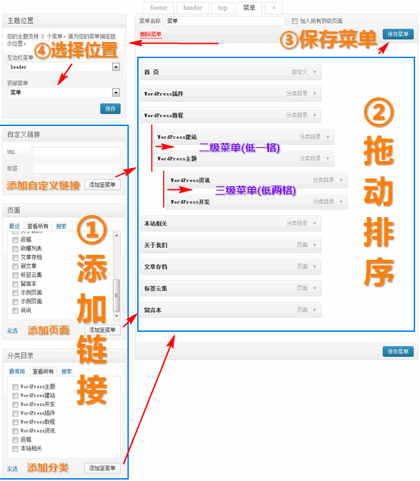
Task: Switch to the footer menu tab
Action: [159, 8]
